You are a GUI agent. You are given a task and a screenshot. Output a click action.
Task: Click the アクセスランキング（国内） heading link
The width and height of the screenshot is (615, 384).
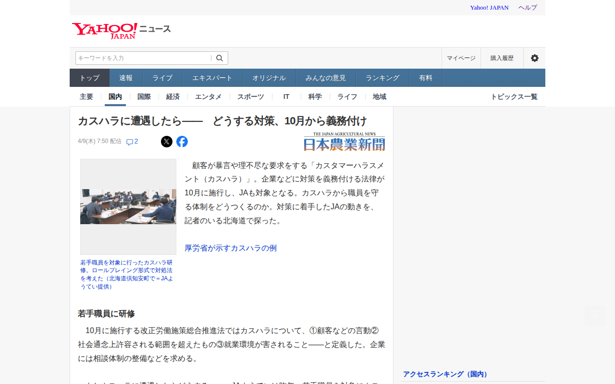[x=445, y=374]
